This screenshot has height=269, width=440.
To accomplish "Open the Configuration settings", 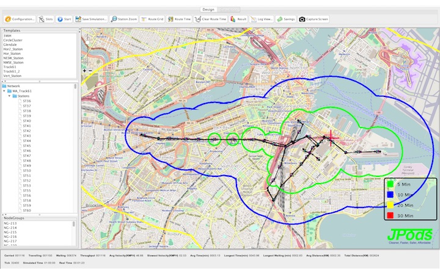I will pyautogui.click(x=20, y=19).
